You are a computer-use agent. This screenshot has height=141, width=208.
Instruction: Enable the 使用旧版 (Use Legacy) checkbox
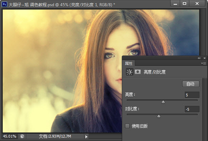(x=127, y=126)
